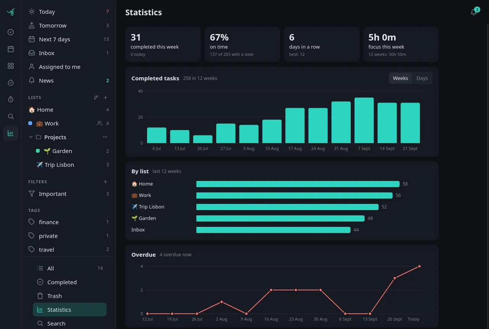
Task: Open notifications bell with badge 2
Action: click(474, 12)
